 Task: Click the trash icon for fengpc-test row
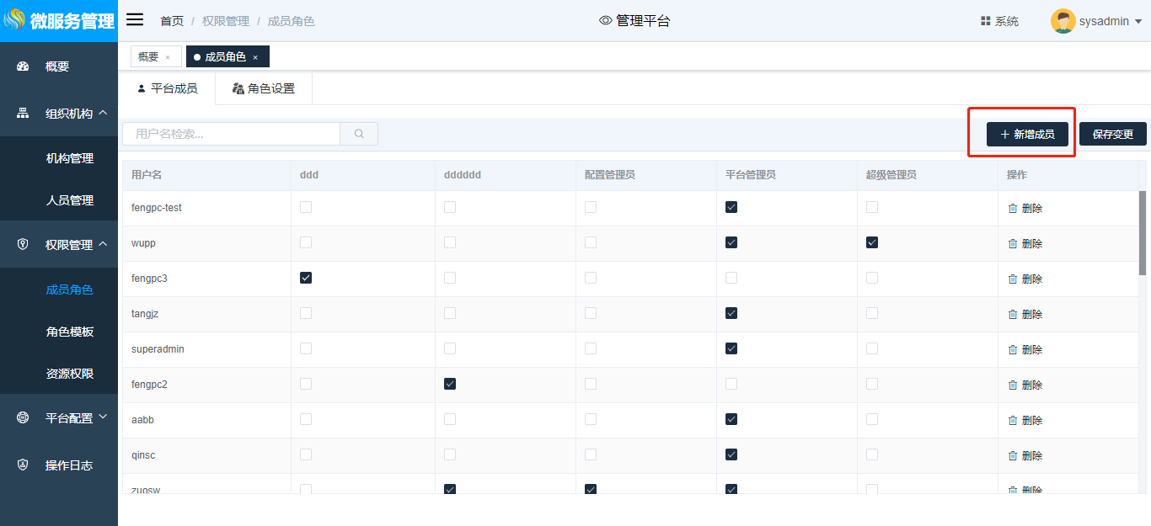[x=1013, y=209]
